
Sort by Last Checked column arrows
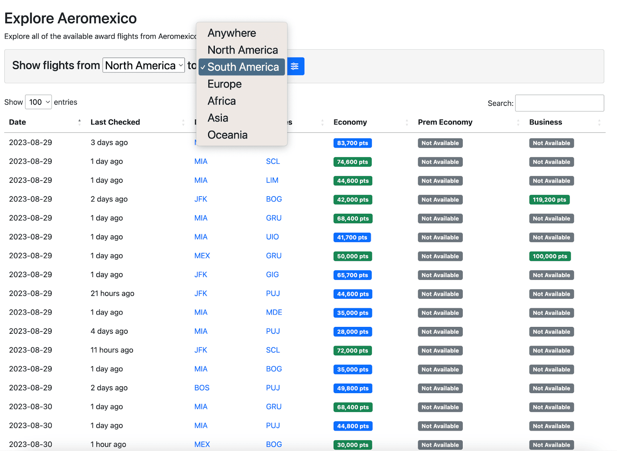click(x=183, y=122)
